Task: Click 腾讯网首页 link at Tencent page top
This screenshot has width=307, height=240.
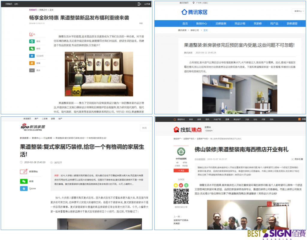Action: coord(184,3)
